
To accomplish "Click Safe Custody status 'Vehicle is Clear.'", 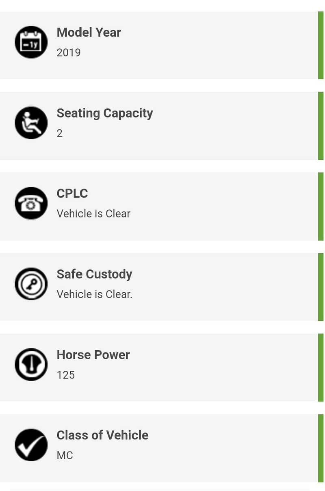I will (x=94, y=294).
